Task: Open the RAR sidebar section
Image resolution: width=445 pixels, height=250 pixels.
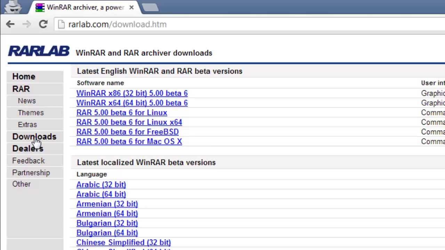Action: 21,89
